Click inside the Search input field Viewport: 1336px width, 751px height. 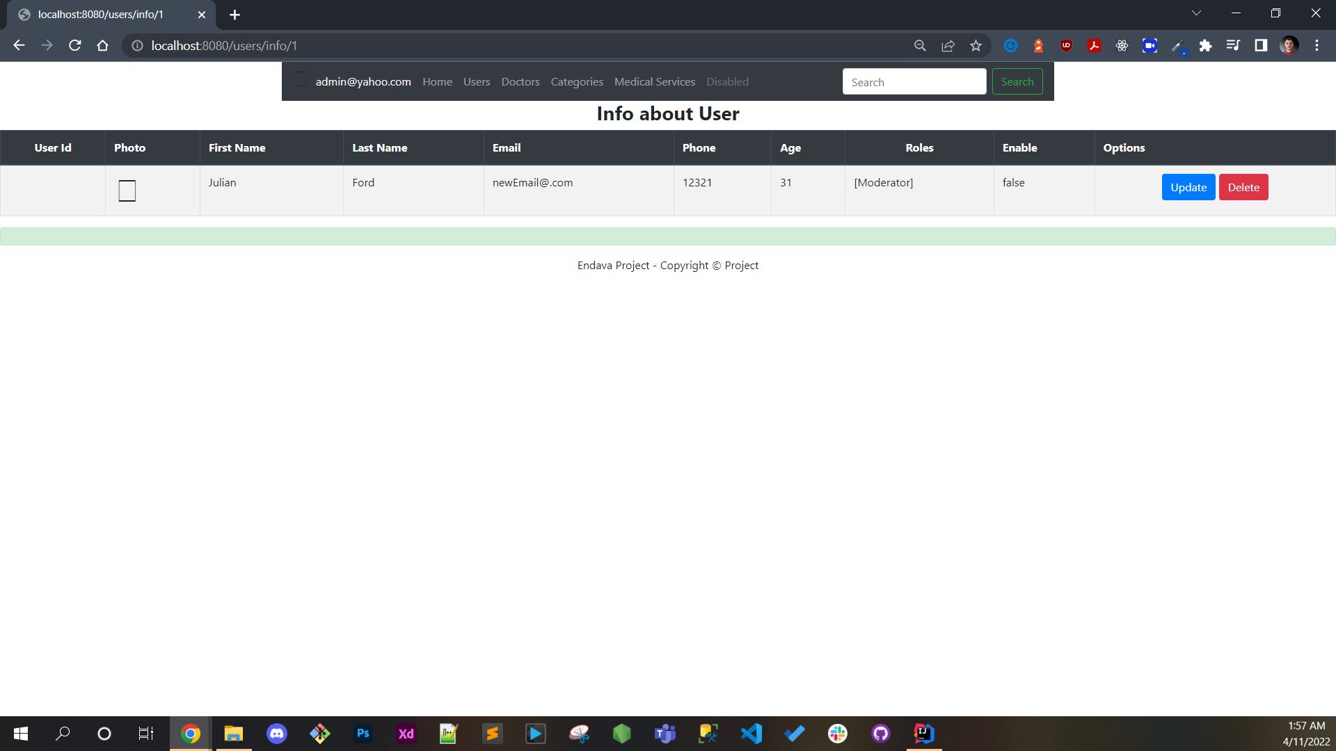(x=914, y=81)
